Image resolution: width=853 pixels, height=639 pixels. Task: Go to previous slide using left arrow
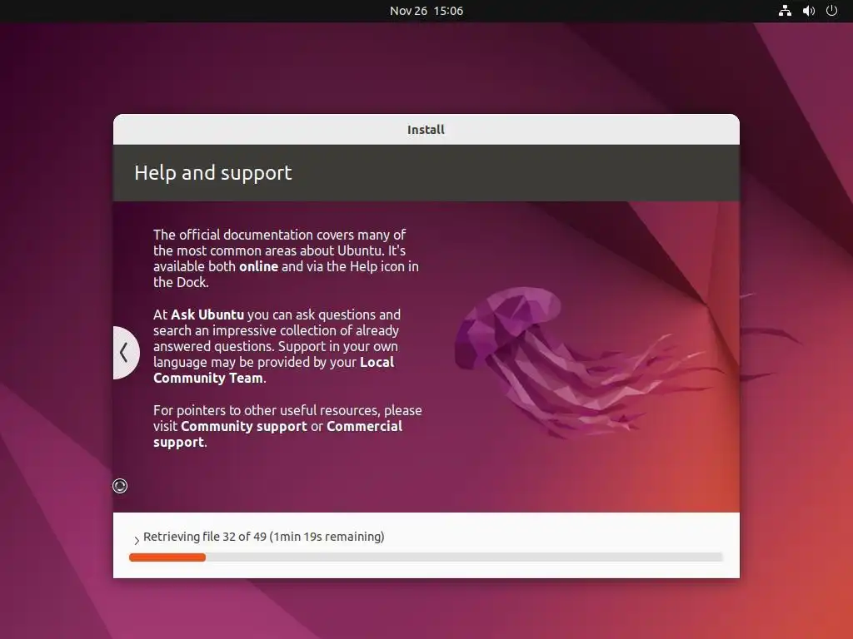pyautogui.click(x=125, y=353)
